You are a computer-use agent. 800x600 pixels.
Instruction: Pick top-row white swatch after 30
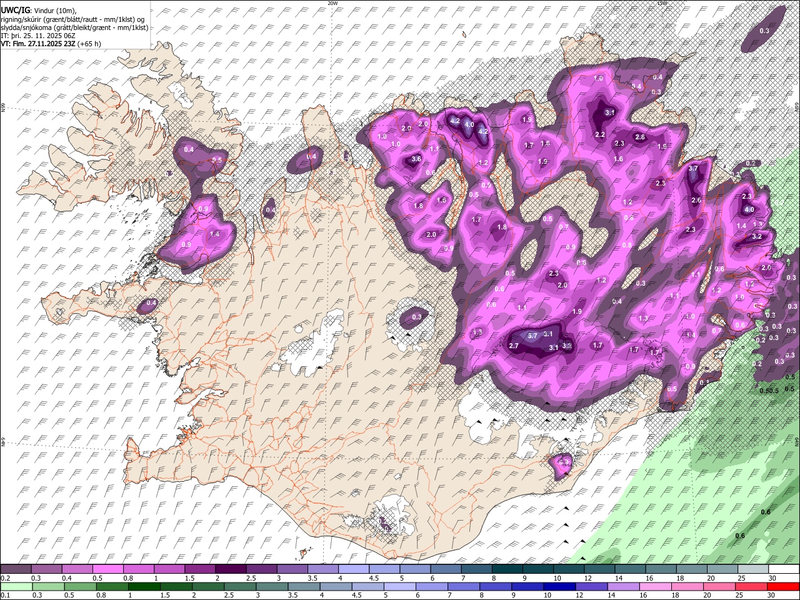click(x=784, y=569)
